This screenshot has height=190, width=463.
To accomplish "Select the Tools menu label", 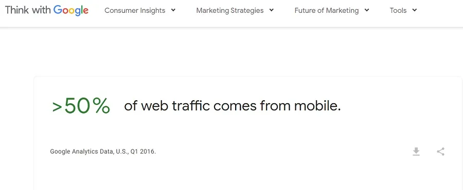I will coord(398,11).
